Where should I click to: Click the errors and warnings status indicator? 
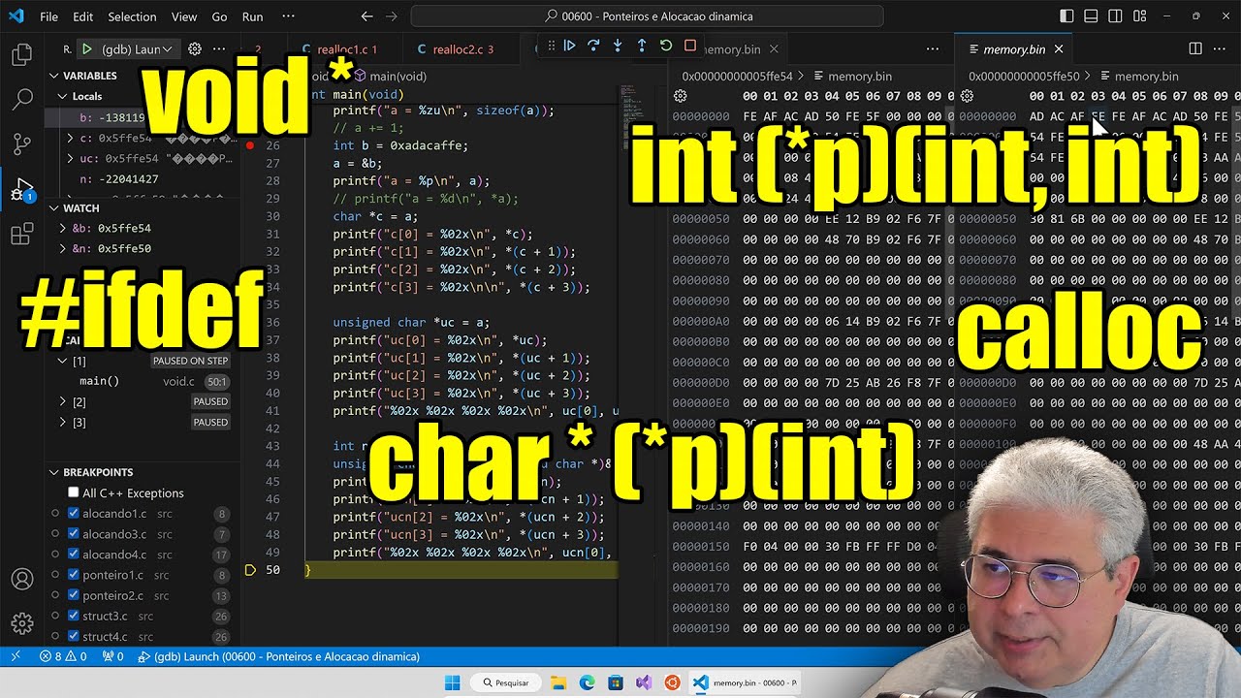coord(63,656)
